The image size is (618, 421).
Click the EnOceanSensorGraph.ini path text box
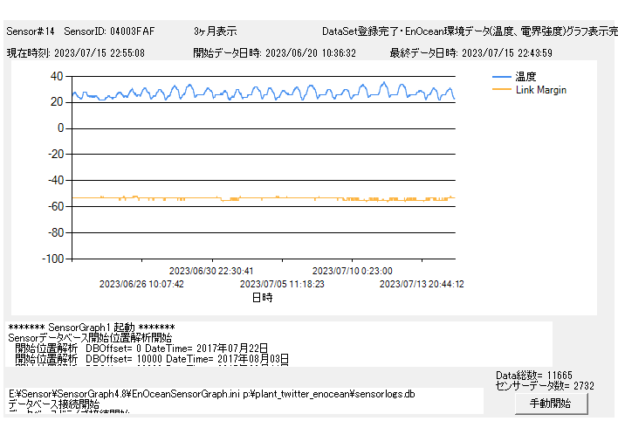[x=244, y=400]
